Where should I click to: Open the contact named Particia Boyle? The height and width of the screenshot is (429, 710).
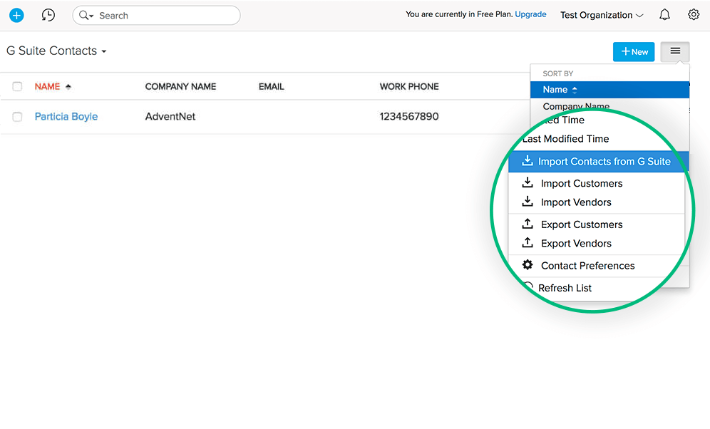(66, 116)
